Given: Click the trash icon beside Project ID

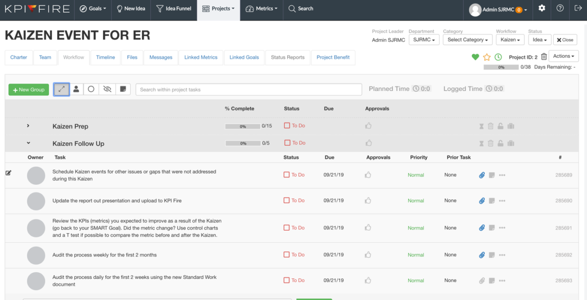Looking at the screenshot, I should tap(544, 57).
